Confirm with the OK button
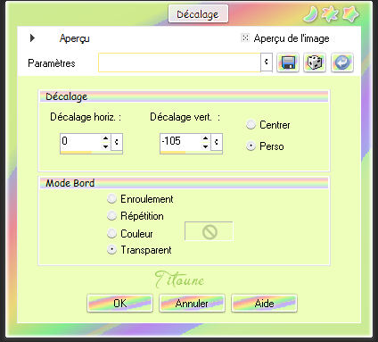Image resolution: width=378 pixels, height=342 pixels. 119,304
